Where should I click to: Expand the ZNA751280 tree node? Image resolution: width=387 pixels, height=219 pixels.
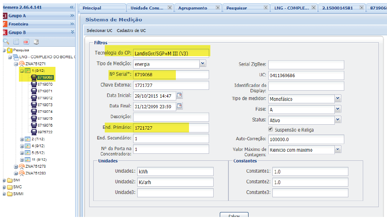click(16, 173)
